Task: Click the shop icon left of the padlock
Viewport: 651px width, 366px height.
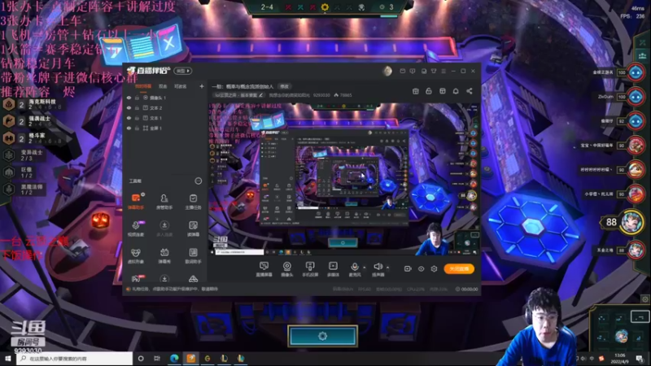Action: click(x=416, y=91)
